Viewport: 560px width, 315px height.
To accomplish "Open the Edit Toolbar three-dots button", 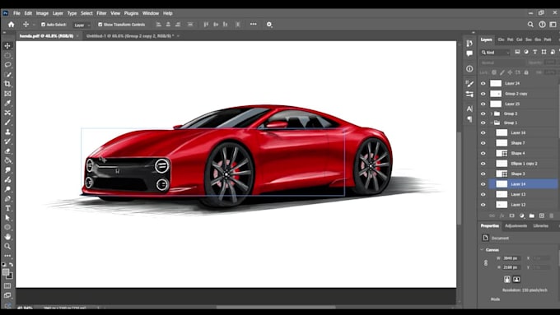I will pyautogui.click(x=7, y=256).
